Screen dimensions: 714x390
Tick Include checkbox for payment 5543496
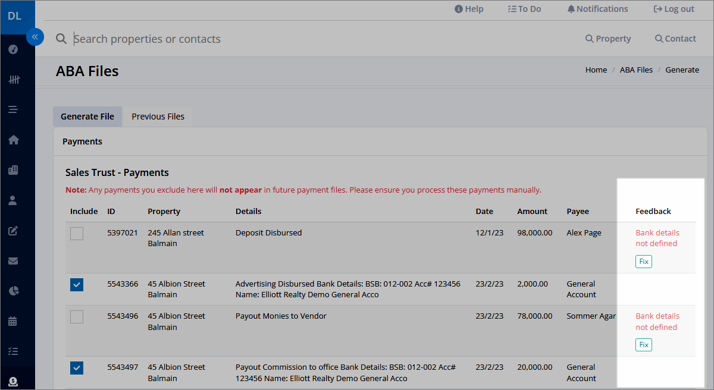(x=77, y=317)
